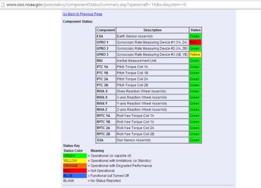Select the PTC 2B component cell
This screenshot has width=261, height=188.
[106, 85]
